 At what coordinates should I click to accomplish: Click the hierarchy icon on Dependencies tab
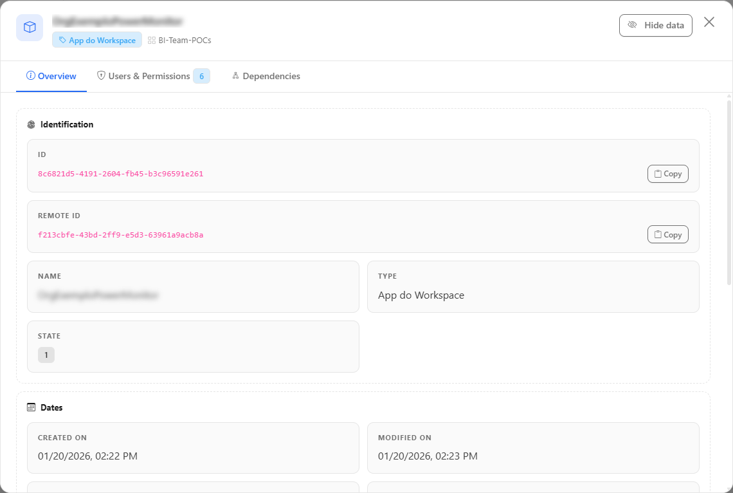coord(235,75)
